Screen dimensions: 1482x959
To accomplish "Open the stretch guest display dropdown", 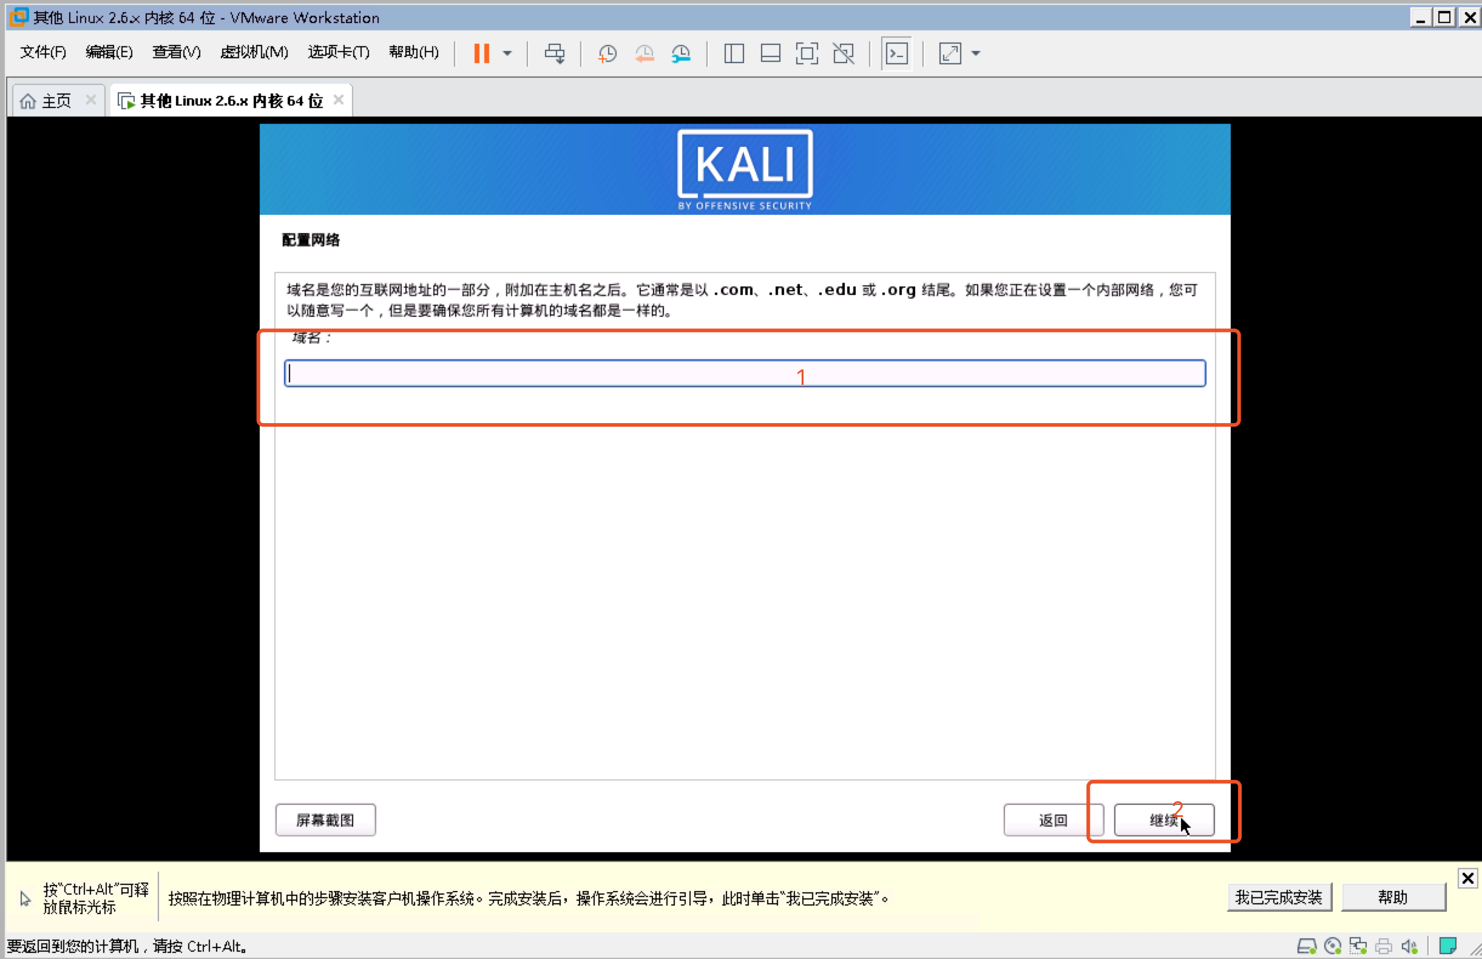I will coord(975,53).
